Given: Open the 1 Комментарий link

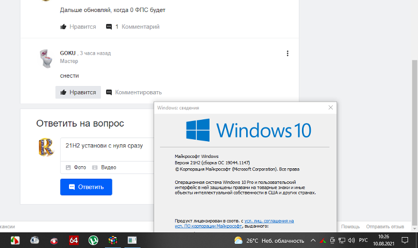Looking at the screenshot, I should tap(133, 27).
